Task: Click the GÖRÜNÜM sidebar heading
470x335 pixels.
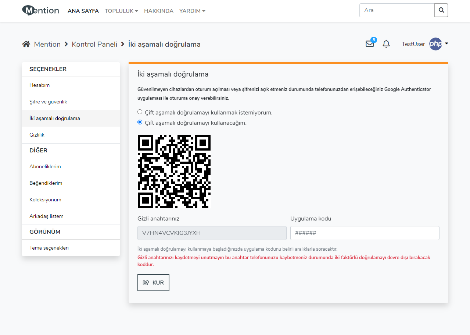Action: [45, 232]
